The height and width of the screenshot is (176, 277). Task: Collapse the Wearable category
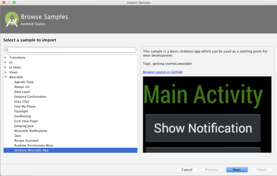[x=6, y=77]
